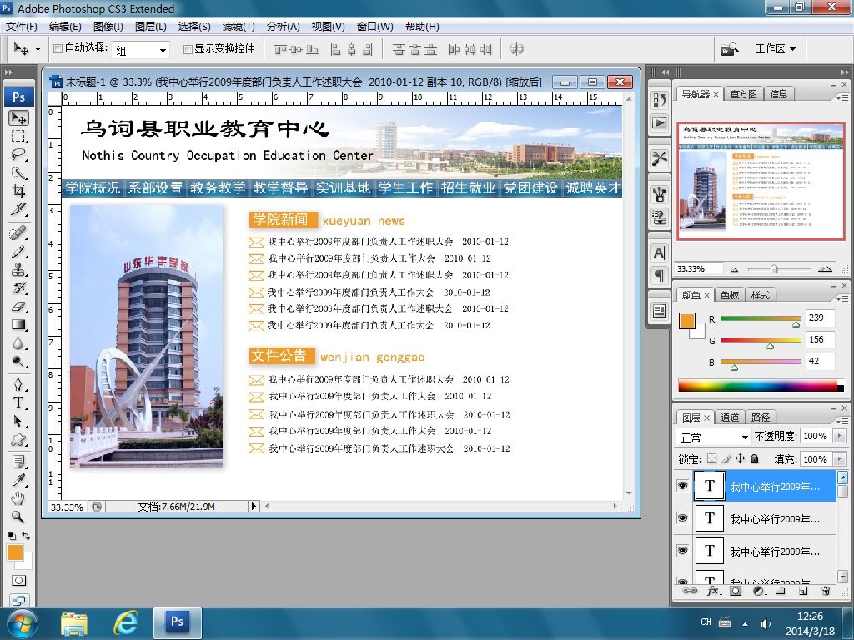Switch to the 路径 tab
Viewport: 854px width, 640px height.
coord(761,417)
